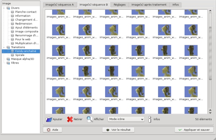Select the Planche-contact item icon
This screenshot has width=216, height=140.
coord(13,12)
